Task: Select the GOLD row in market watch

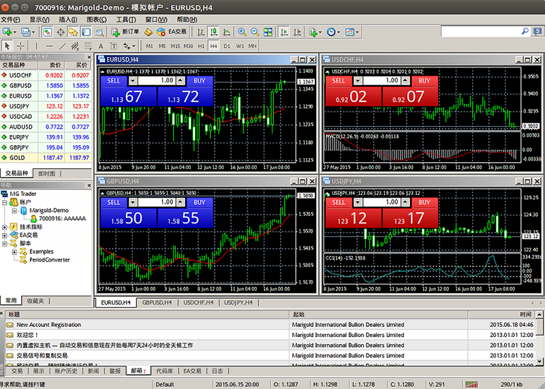Action: (20, 157)
